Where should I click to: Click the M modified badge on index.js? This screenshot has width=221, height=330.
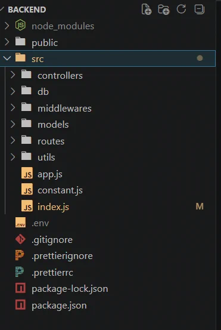[x=200, y=206]
